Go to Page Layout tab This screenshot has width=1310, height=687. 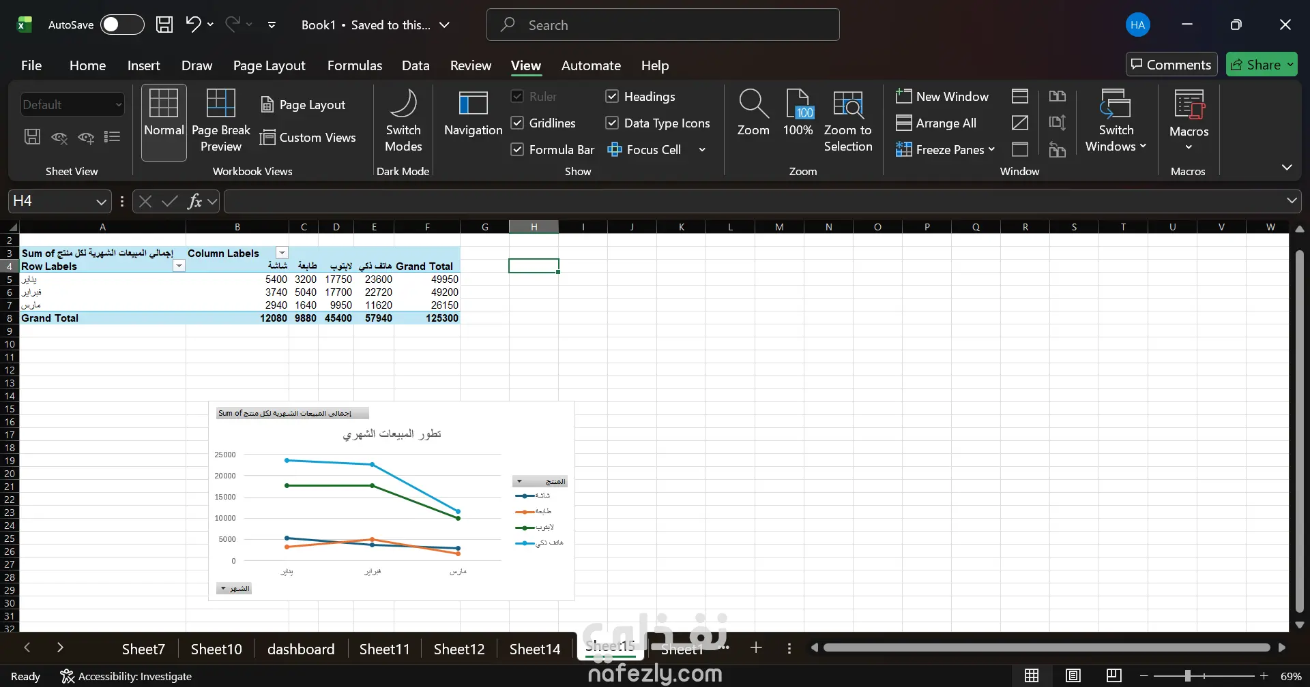pos(269,65)
